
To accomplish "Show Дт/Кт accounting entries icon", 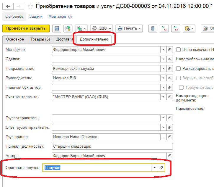I will coord(176,28).
